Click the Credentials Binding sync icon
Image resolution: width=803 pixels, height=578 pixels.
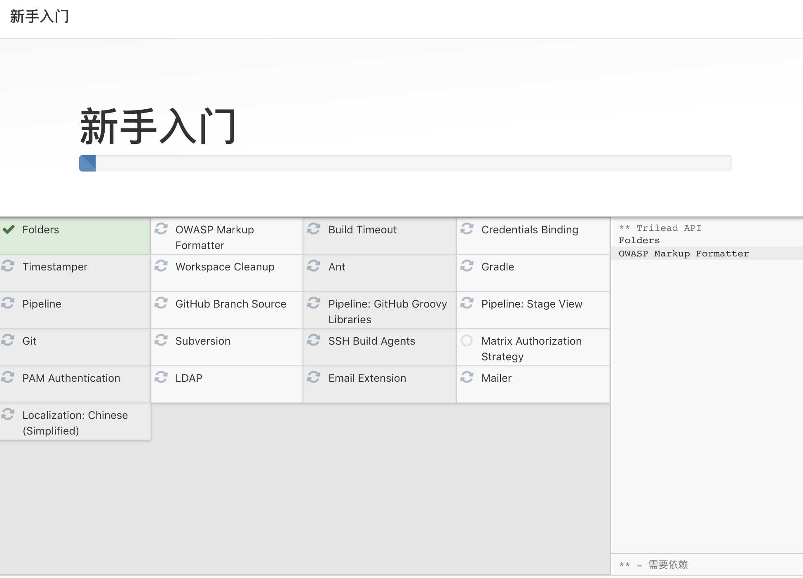[x=467, y=230]
